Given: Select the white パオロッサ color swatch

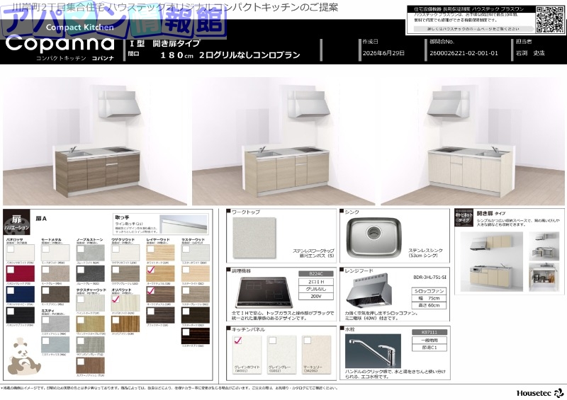Looking at the screenshot, I should (21, 253).
